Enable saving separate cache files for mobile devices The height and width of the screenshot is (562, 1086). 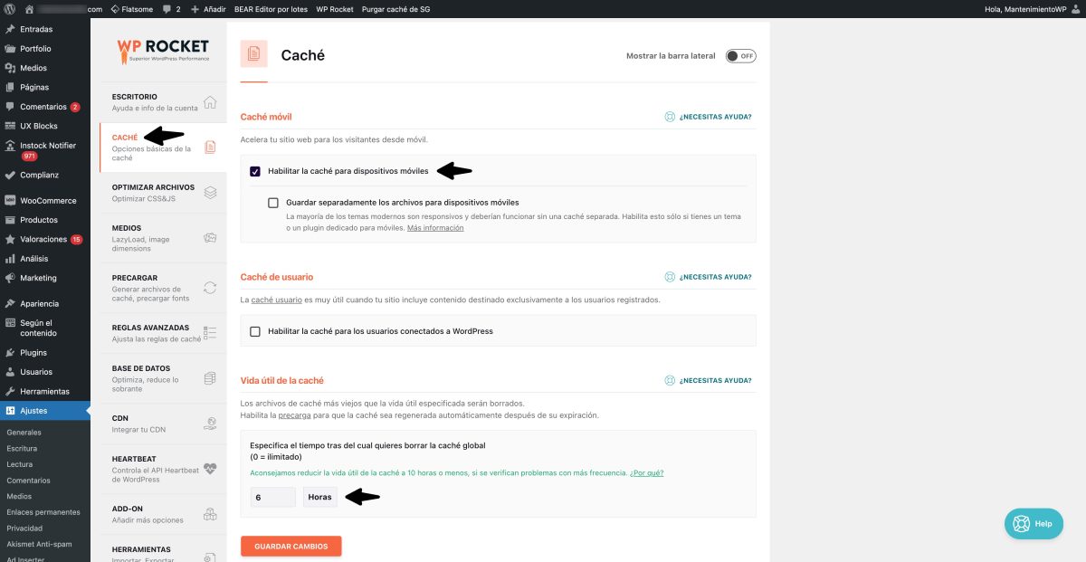point(272,202)
